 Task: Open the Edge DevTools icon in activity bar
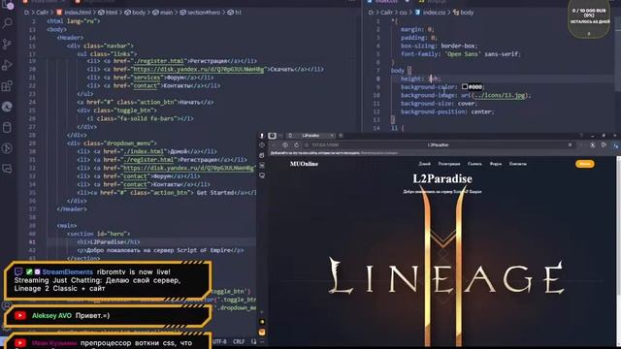pos(8,107)
